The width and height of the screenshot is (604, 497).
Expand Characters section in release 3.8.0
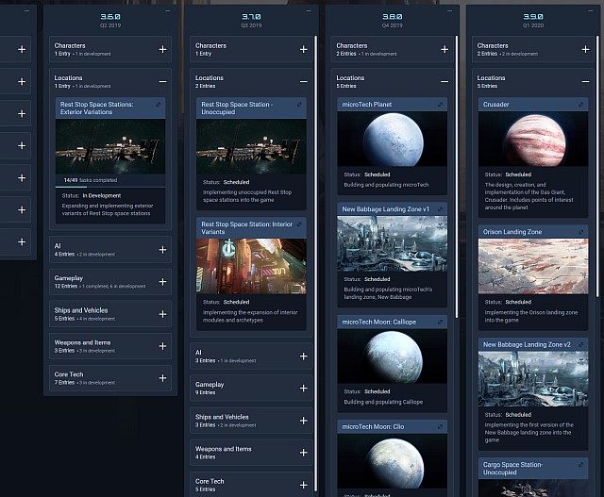pyautogui.click(x=445, y=49)
